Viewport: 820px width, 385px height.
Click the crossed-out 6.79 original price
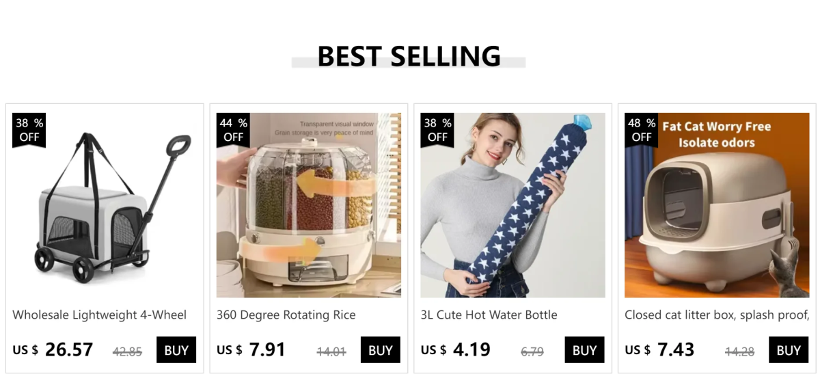pos(532,352)
